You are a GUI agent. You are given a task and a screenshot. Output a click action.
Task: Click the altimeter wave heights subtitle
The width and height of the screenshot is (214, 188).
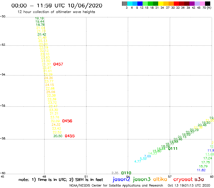point(56,12)
